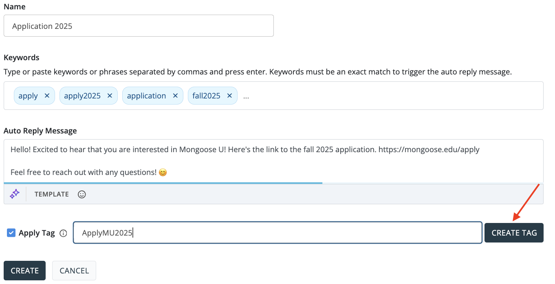The height and width of the screenshot is (284, 555).
Task: Uncheck the Apply Tag checkbox
Action: (11, 233)
